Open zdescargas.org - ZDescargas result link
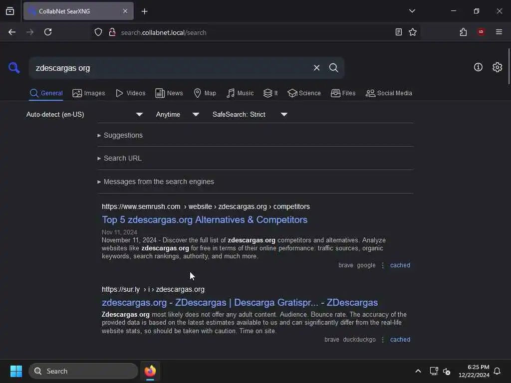 click(x=240, y=303)
